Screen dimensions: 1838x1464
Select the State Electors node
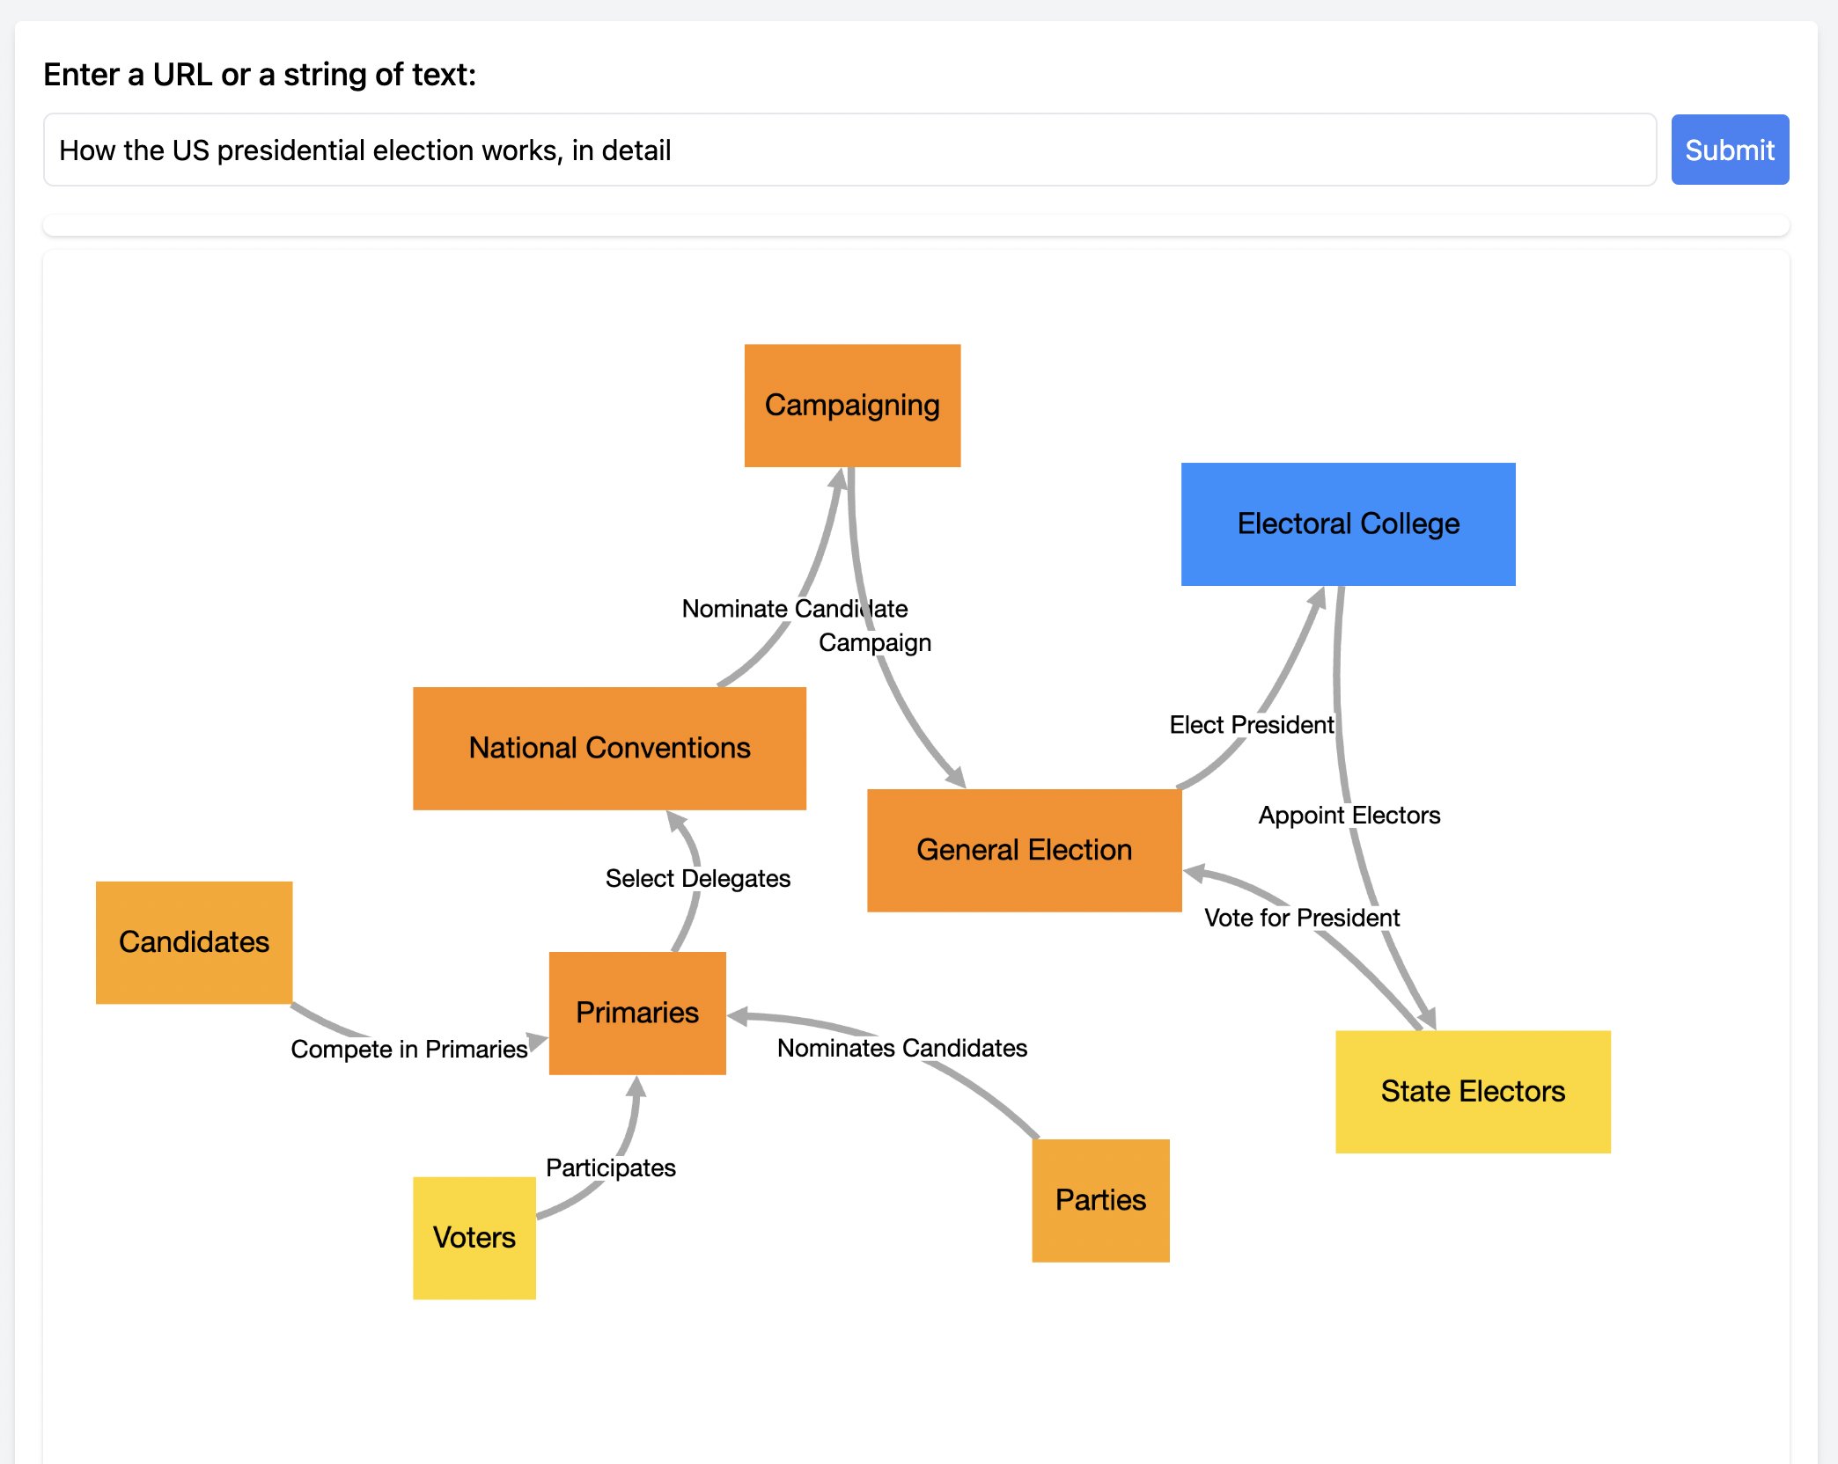point(1473,1091)
